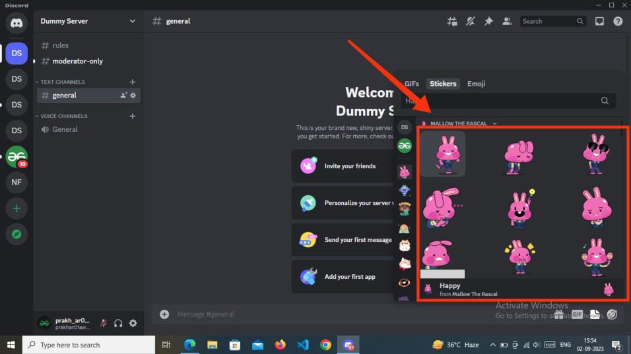Image resolution: width=631 pixels, height=354 pixels.
Task: Open Pinned Messages pin icon
Action: (x=488, y=21)
